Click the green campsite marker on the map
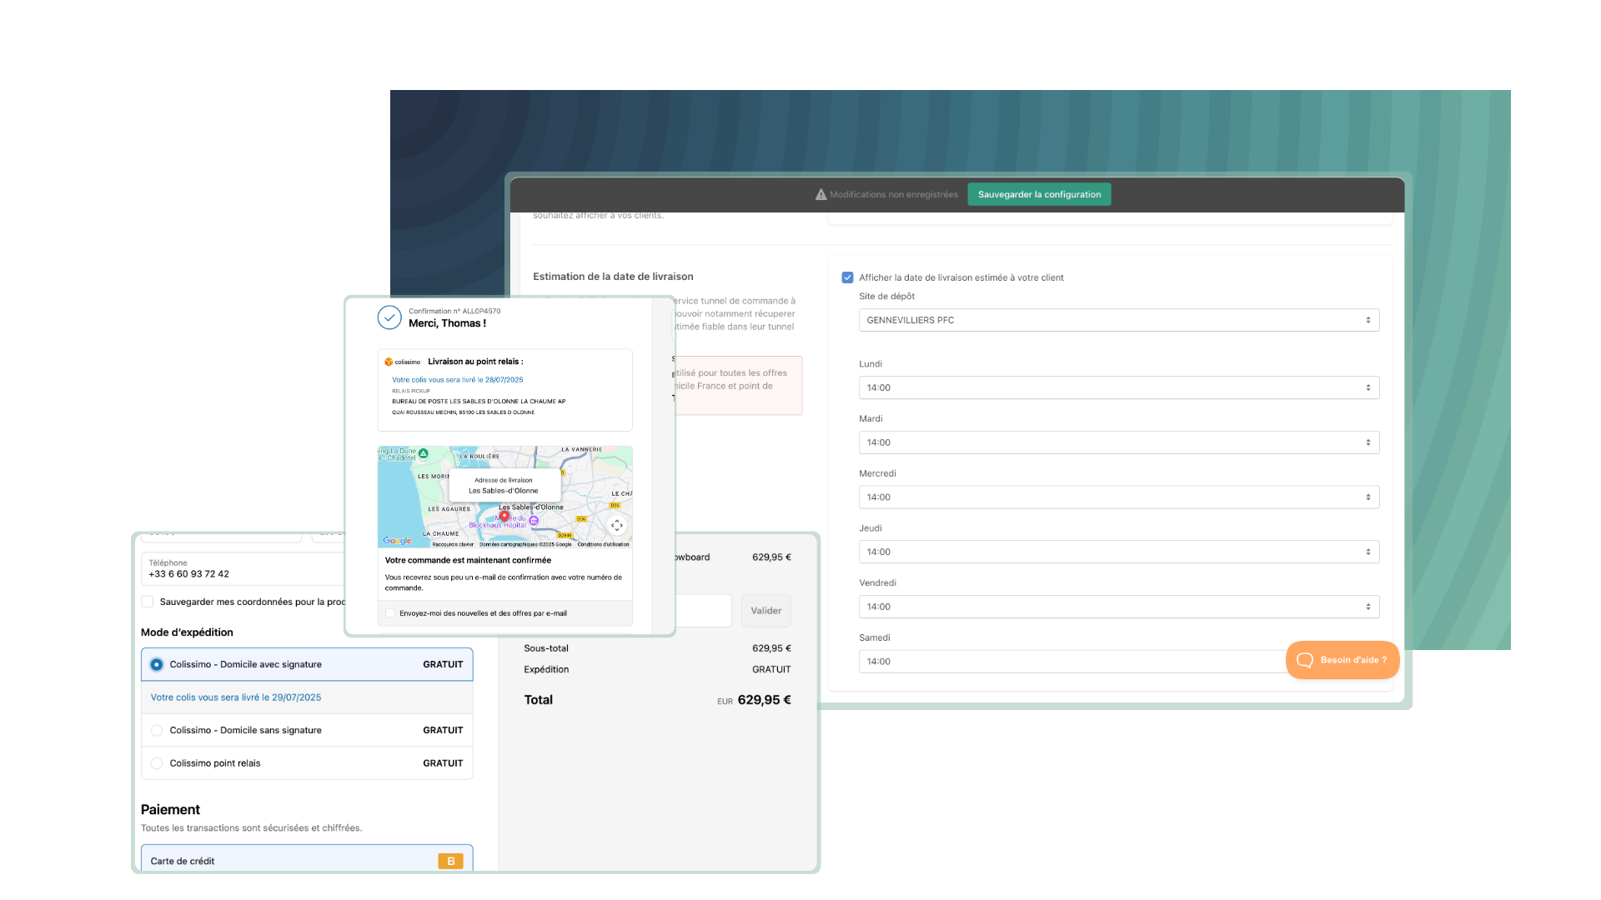 [423, 454]
